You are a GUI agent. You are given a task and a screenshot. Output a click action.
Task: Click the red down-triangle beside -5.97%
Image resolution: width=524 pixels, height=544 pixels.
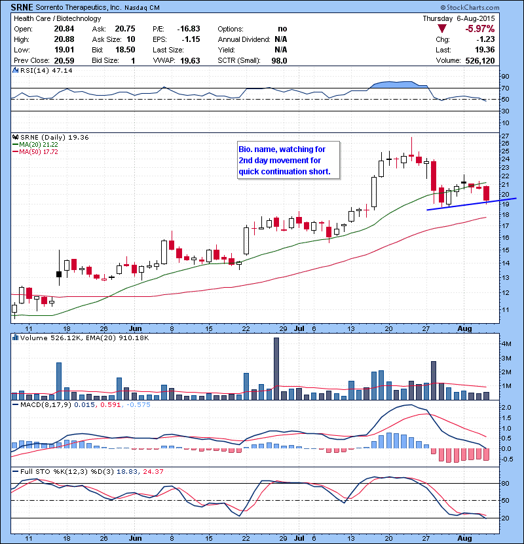441,28
